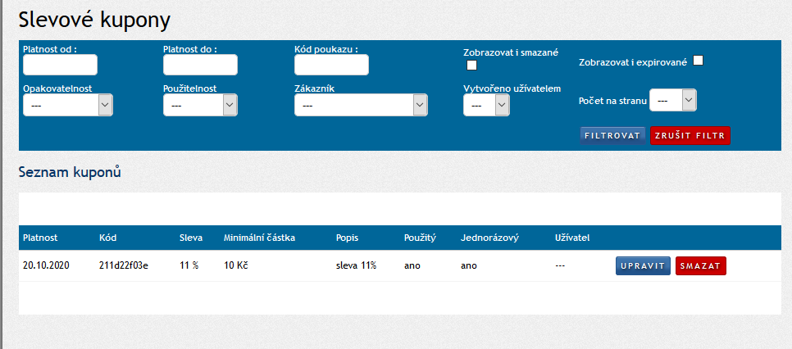Open the Zákazník dropdown list
The image size is (792, 349).
tap(361, 106)
